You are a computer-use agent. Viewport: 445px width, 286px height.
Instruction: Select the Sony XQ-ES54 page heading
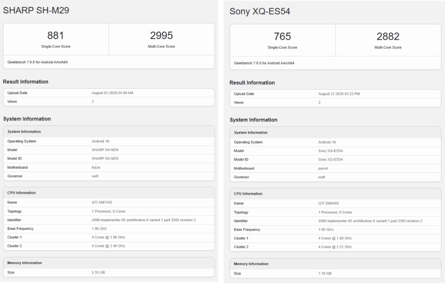tap(260, 11)
